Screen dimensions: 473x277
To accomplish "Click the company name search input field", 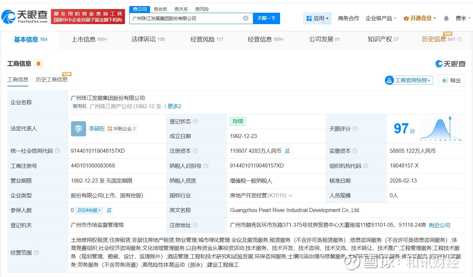I will [186, 18].
